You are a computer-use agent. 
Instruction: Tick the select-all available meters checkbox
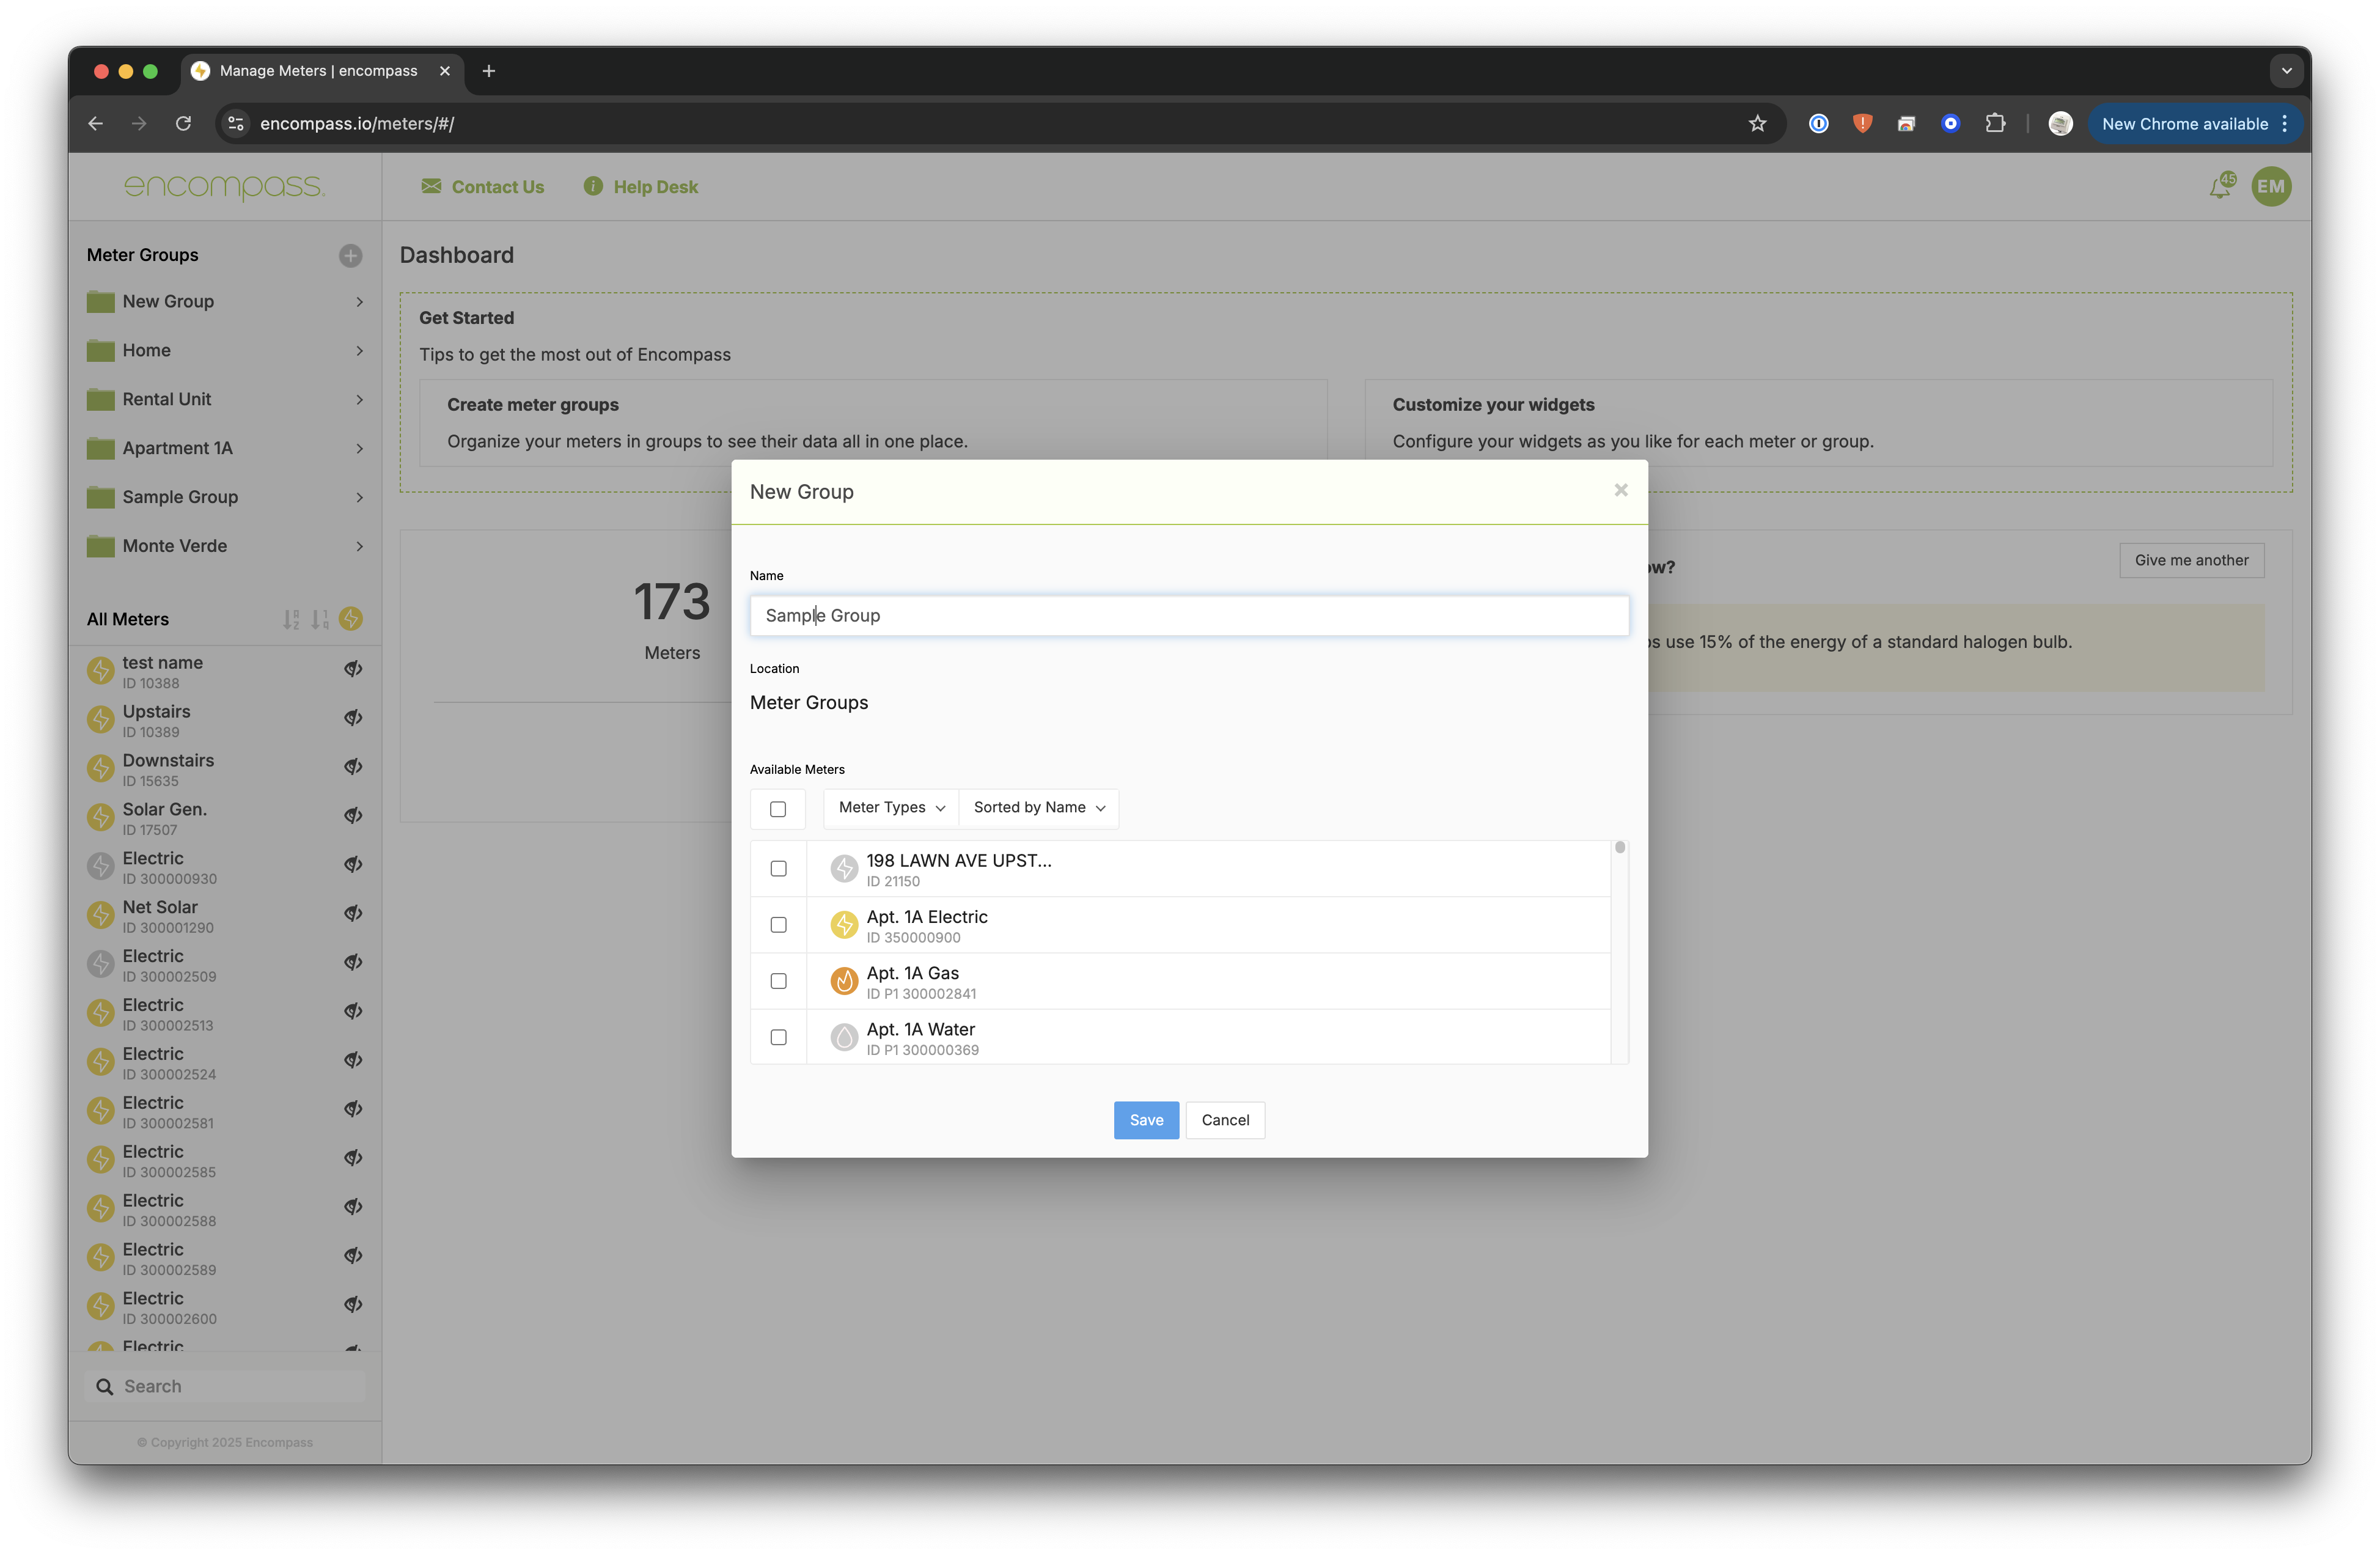pos(778,809)
